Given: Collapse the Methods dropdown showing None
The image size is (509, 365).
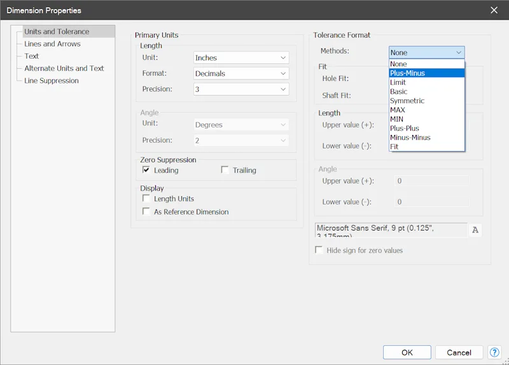Looking at the screenshot, I should [427, 52].
